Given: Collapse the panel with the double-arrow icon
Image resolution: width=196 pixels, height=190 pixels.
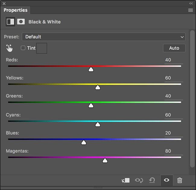Looking at the screenshot, I should point(191,4).
